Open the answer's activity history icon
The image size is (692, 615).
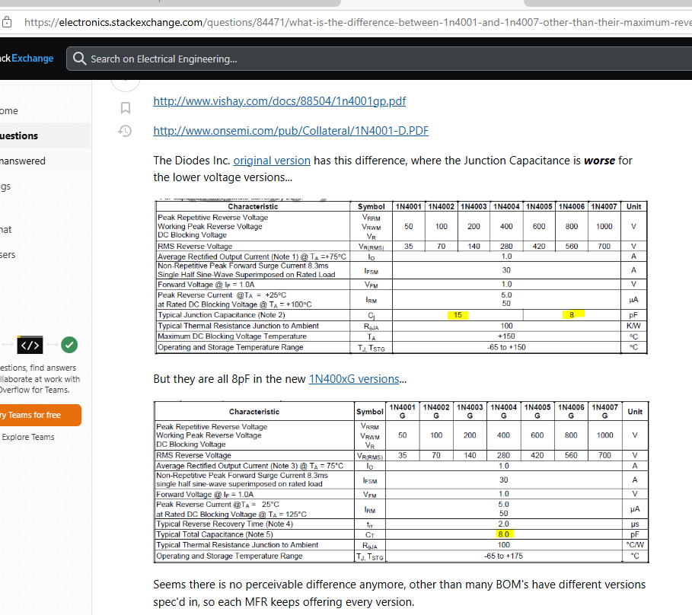tap(126, 132)
